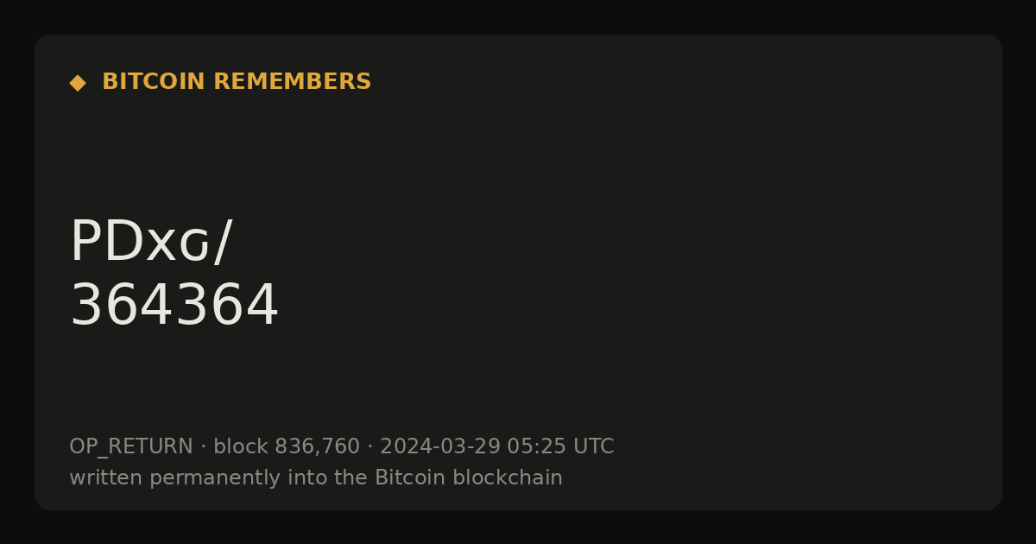Click the 364364 message line
This screenshot has height=544, width=1036.
coord(174,306)
